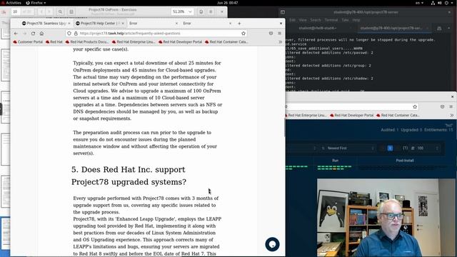Go to previous page in PDF viewer
This screenshot has height=257, width=457.
click(x=41, y=11)
